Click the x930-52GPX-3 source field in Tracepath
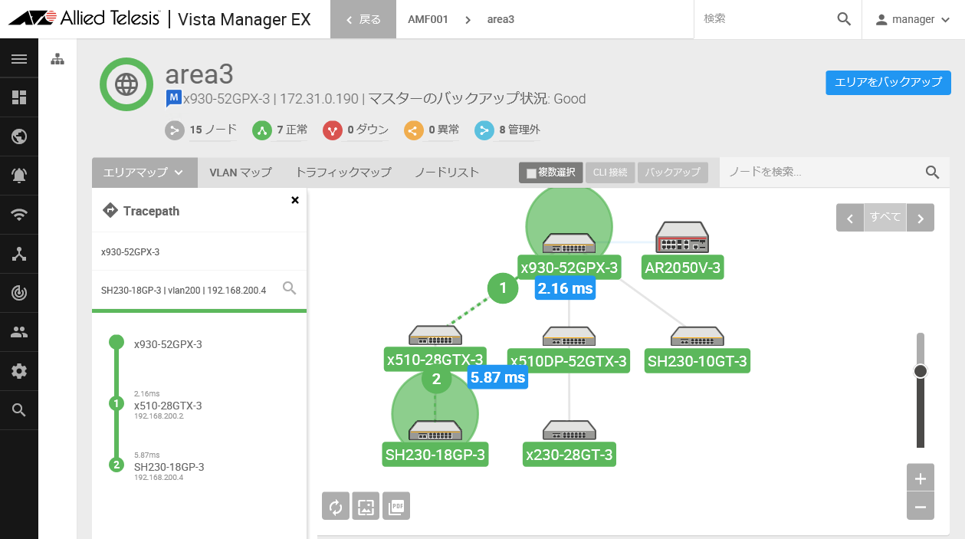965x539 pixels. click(x=199, y=251)
